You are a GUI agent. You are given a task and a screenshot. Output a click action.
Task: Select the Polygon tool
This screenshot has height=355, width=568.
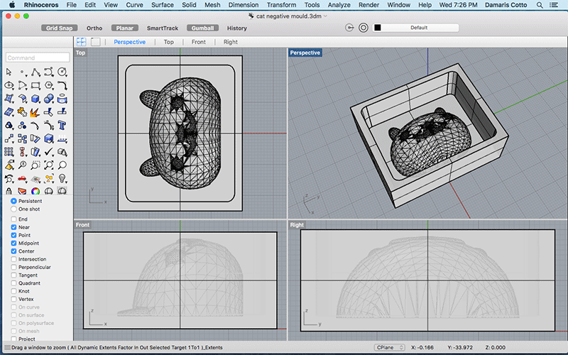(x=49, y=85)
